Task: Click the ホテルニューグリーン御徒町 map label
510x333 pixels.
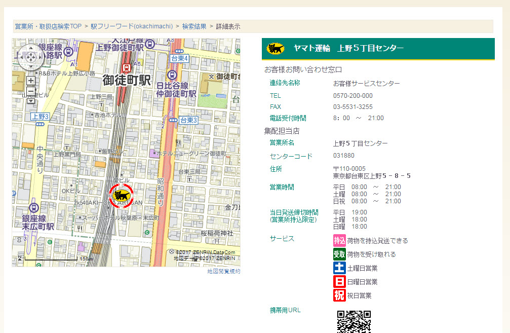Action: 191,153
